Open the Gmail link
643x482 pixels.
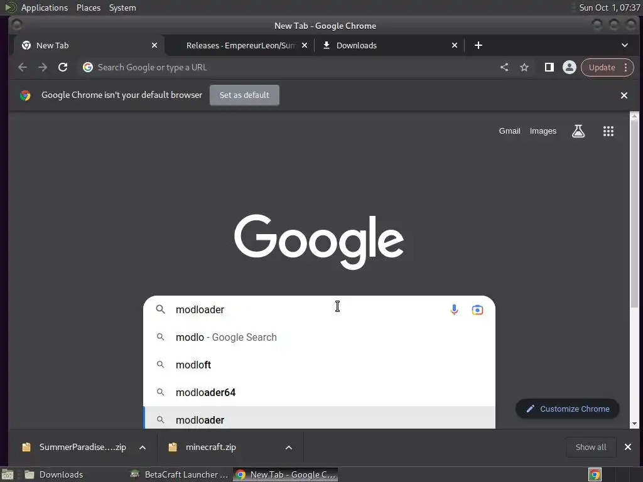point(509,131)
